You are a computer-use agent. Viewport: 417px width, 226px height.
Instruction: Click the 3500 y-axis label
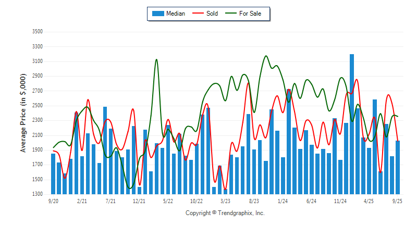click(36, 32)
